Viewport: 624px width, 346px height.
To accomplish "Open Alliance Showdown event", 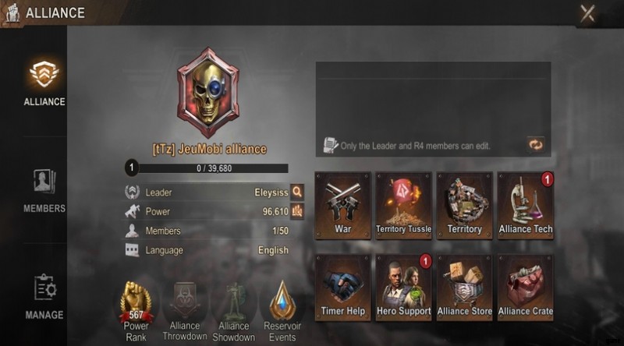I will [233, 311].
